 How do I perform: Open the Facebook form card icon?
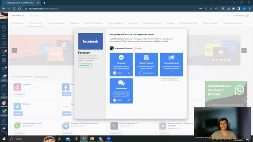pos(146,57)
